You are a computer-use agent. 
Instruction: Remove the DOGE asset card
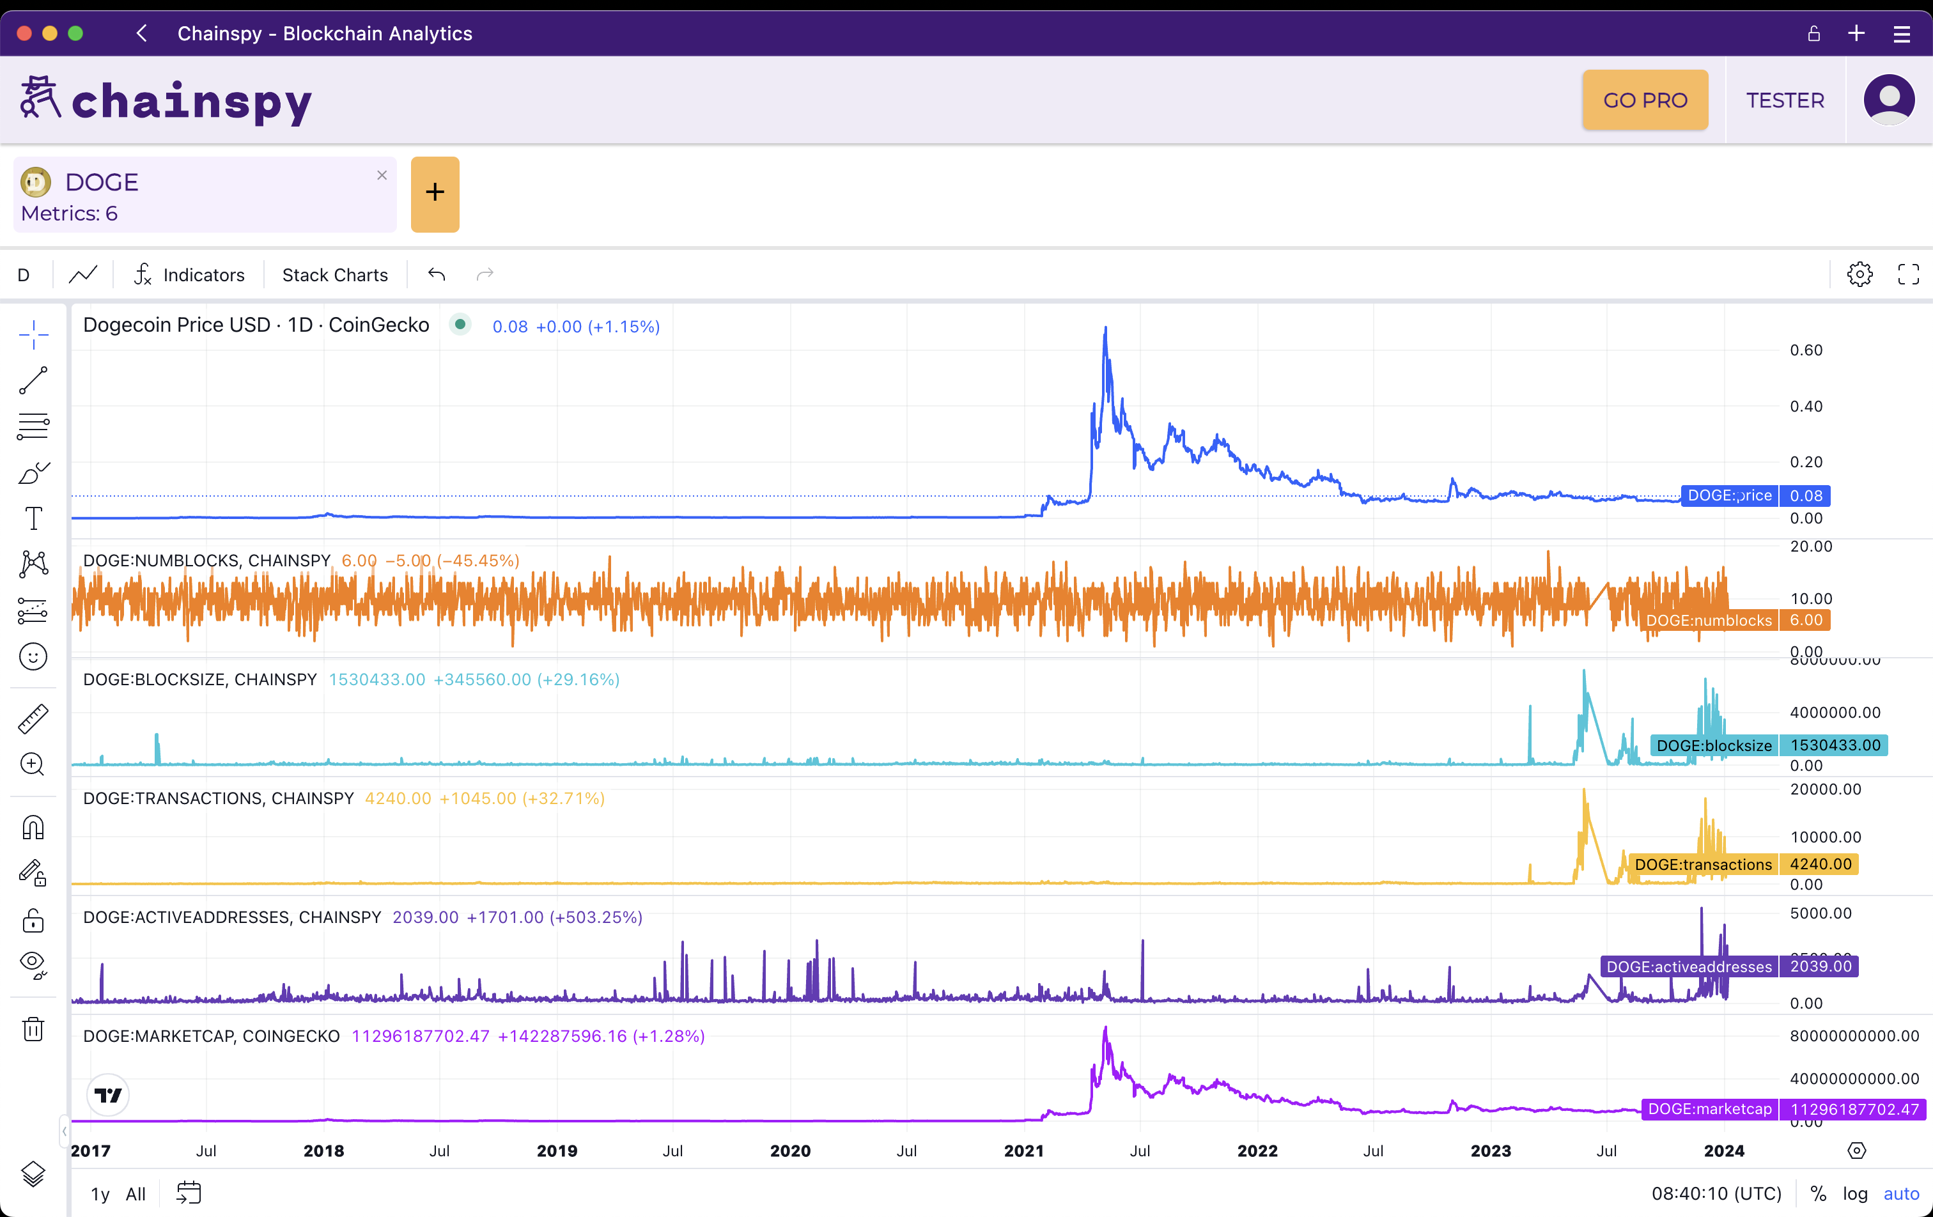pyautogui.click(x=382, y=174)
